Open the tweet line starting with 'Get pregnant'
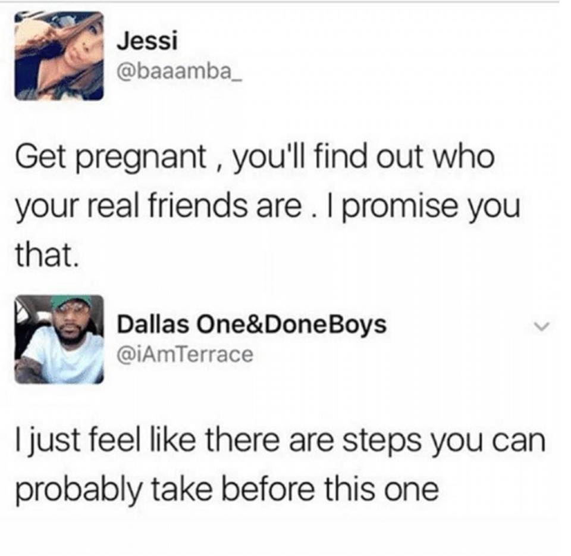This screenshot has width=571, height=556. pyautogui.click(x=255, y=158)
